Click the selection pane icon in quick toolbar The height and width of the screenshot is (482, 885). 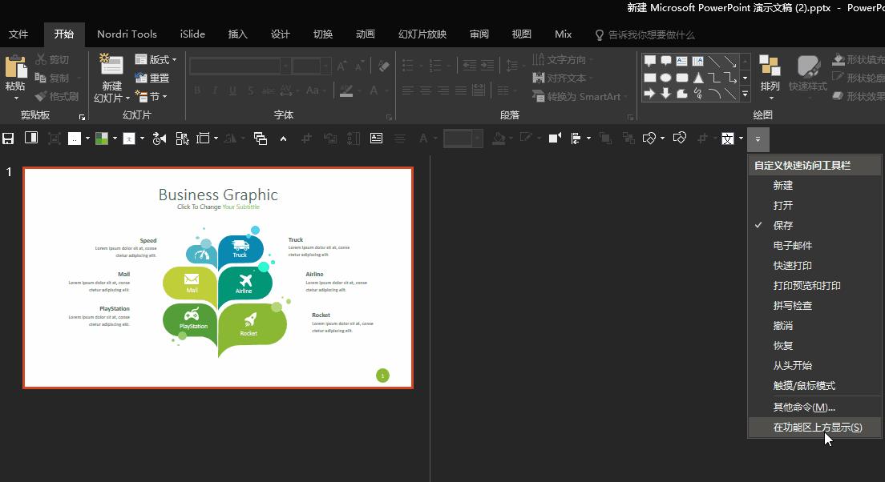click(182, 139)
